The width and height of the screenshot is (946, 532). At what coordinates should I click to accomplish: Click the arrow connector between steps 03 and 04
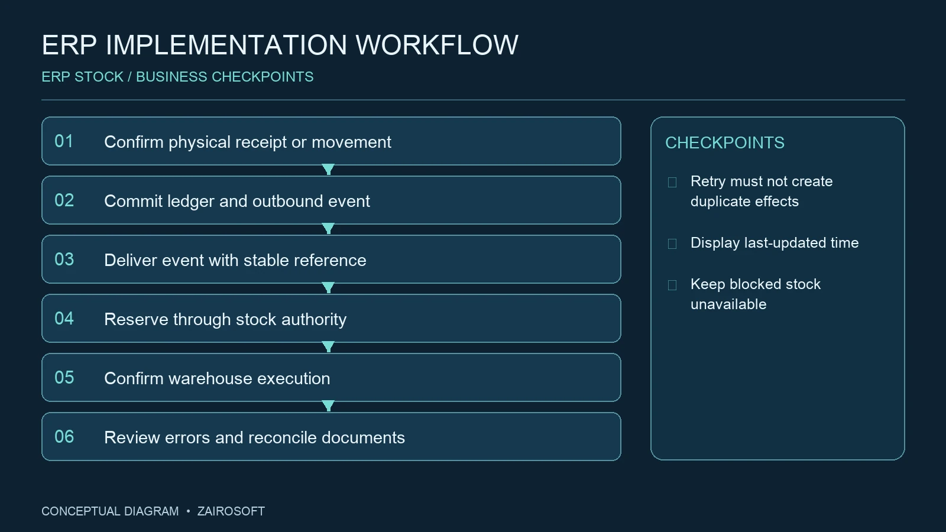coord(328,288)
